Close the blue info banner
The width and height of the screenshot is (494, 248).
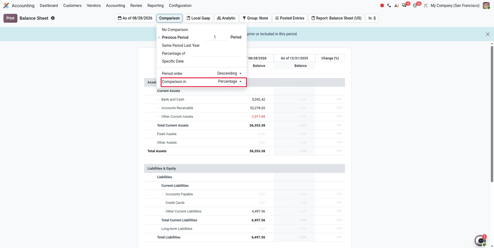(488, 34)
